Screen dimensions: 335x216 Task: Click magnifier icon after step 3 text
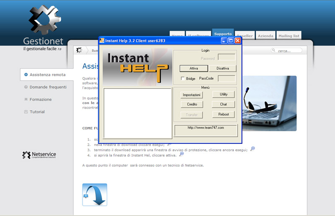click(x=253, y=149)
